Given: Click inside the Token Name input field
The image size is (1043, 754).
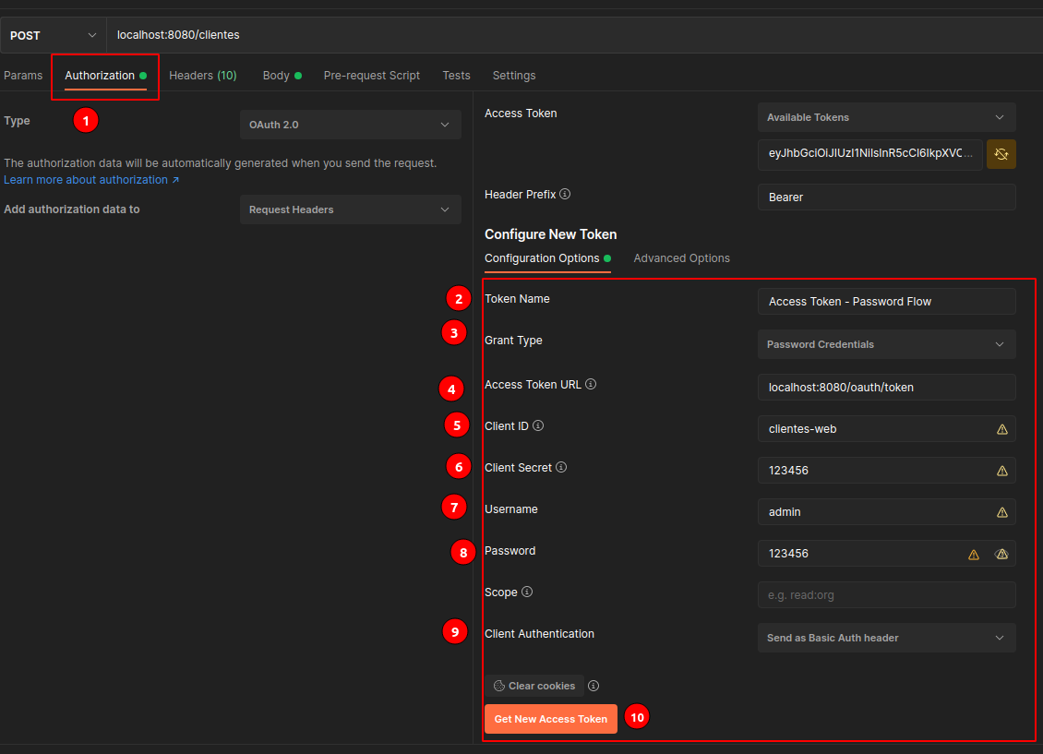Looking at the screenshot, I should [885, 301].
